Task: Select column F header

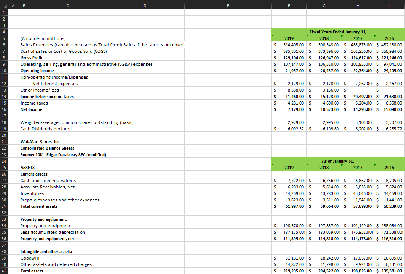Action: click(x=289, y=6)
